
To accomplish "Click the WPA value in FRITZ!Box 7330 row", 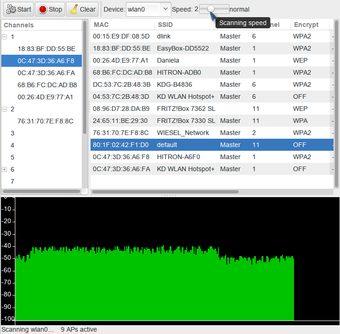I will pos(301,121).
